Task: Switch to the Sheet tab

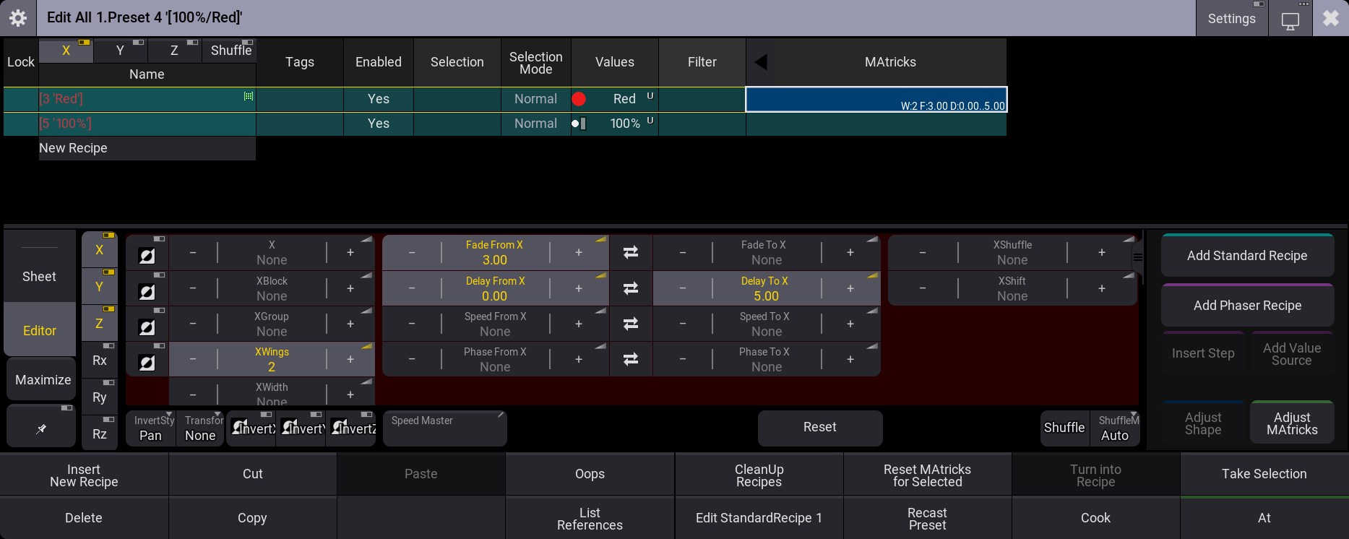Action: 40,277
